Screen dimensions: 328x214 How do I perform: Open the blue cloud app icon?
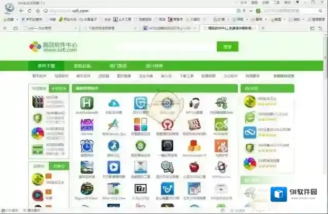[x=113, y=103]
